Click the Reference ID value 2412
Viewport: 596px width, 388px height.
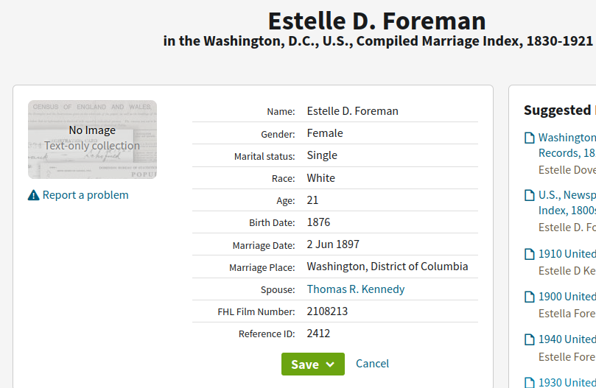[x=318, y=334]
